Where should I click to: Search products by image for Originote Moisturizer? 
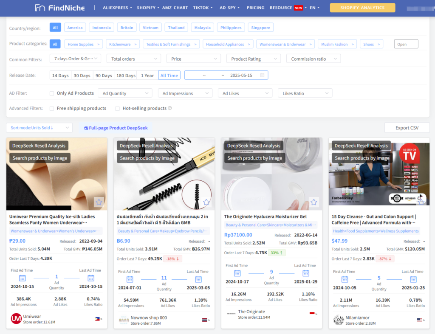(255, 158)
